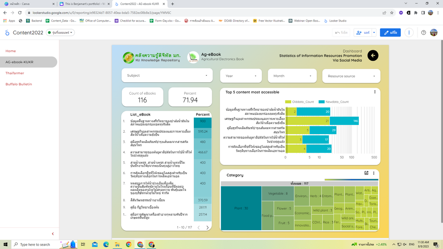Open the Year filter dropdown
443x249 pixels.
(x=241, y=76)
